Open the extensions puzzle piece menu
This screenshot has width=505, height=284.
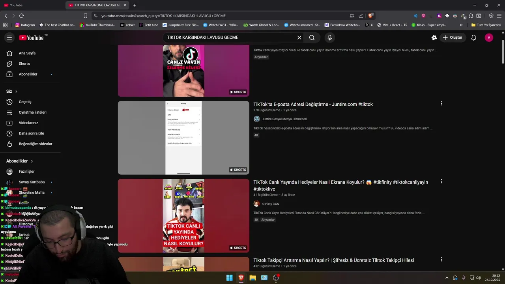click(471, 16)
